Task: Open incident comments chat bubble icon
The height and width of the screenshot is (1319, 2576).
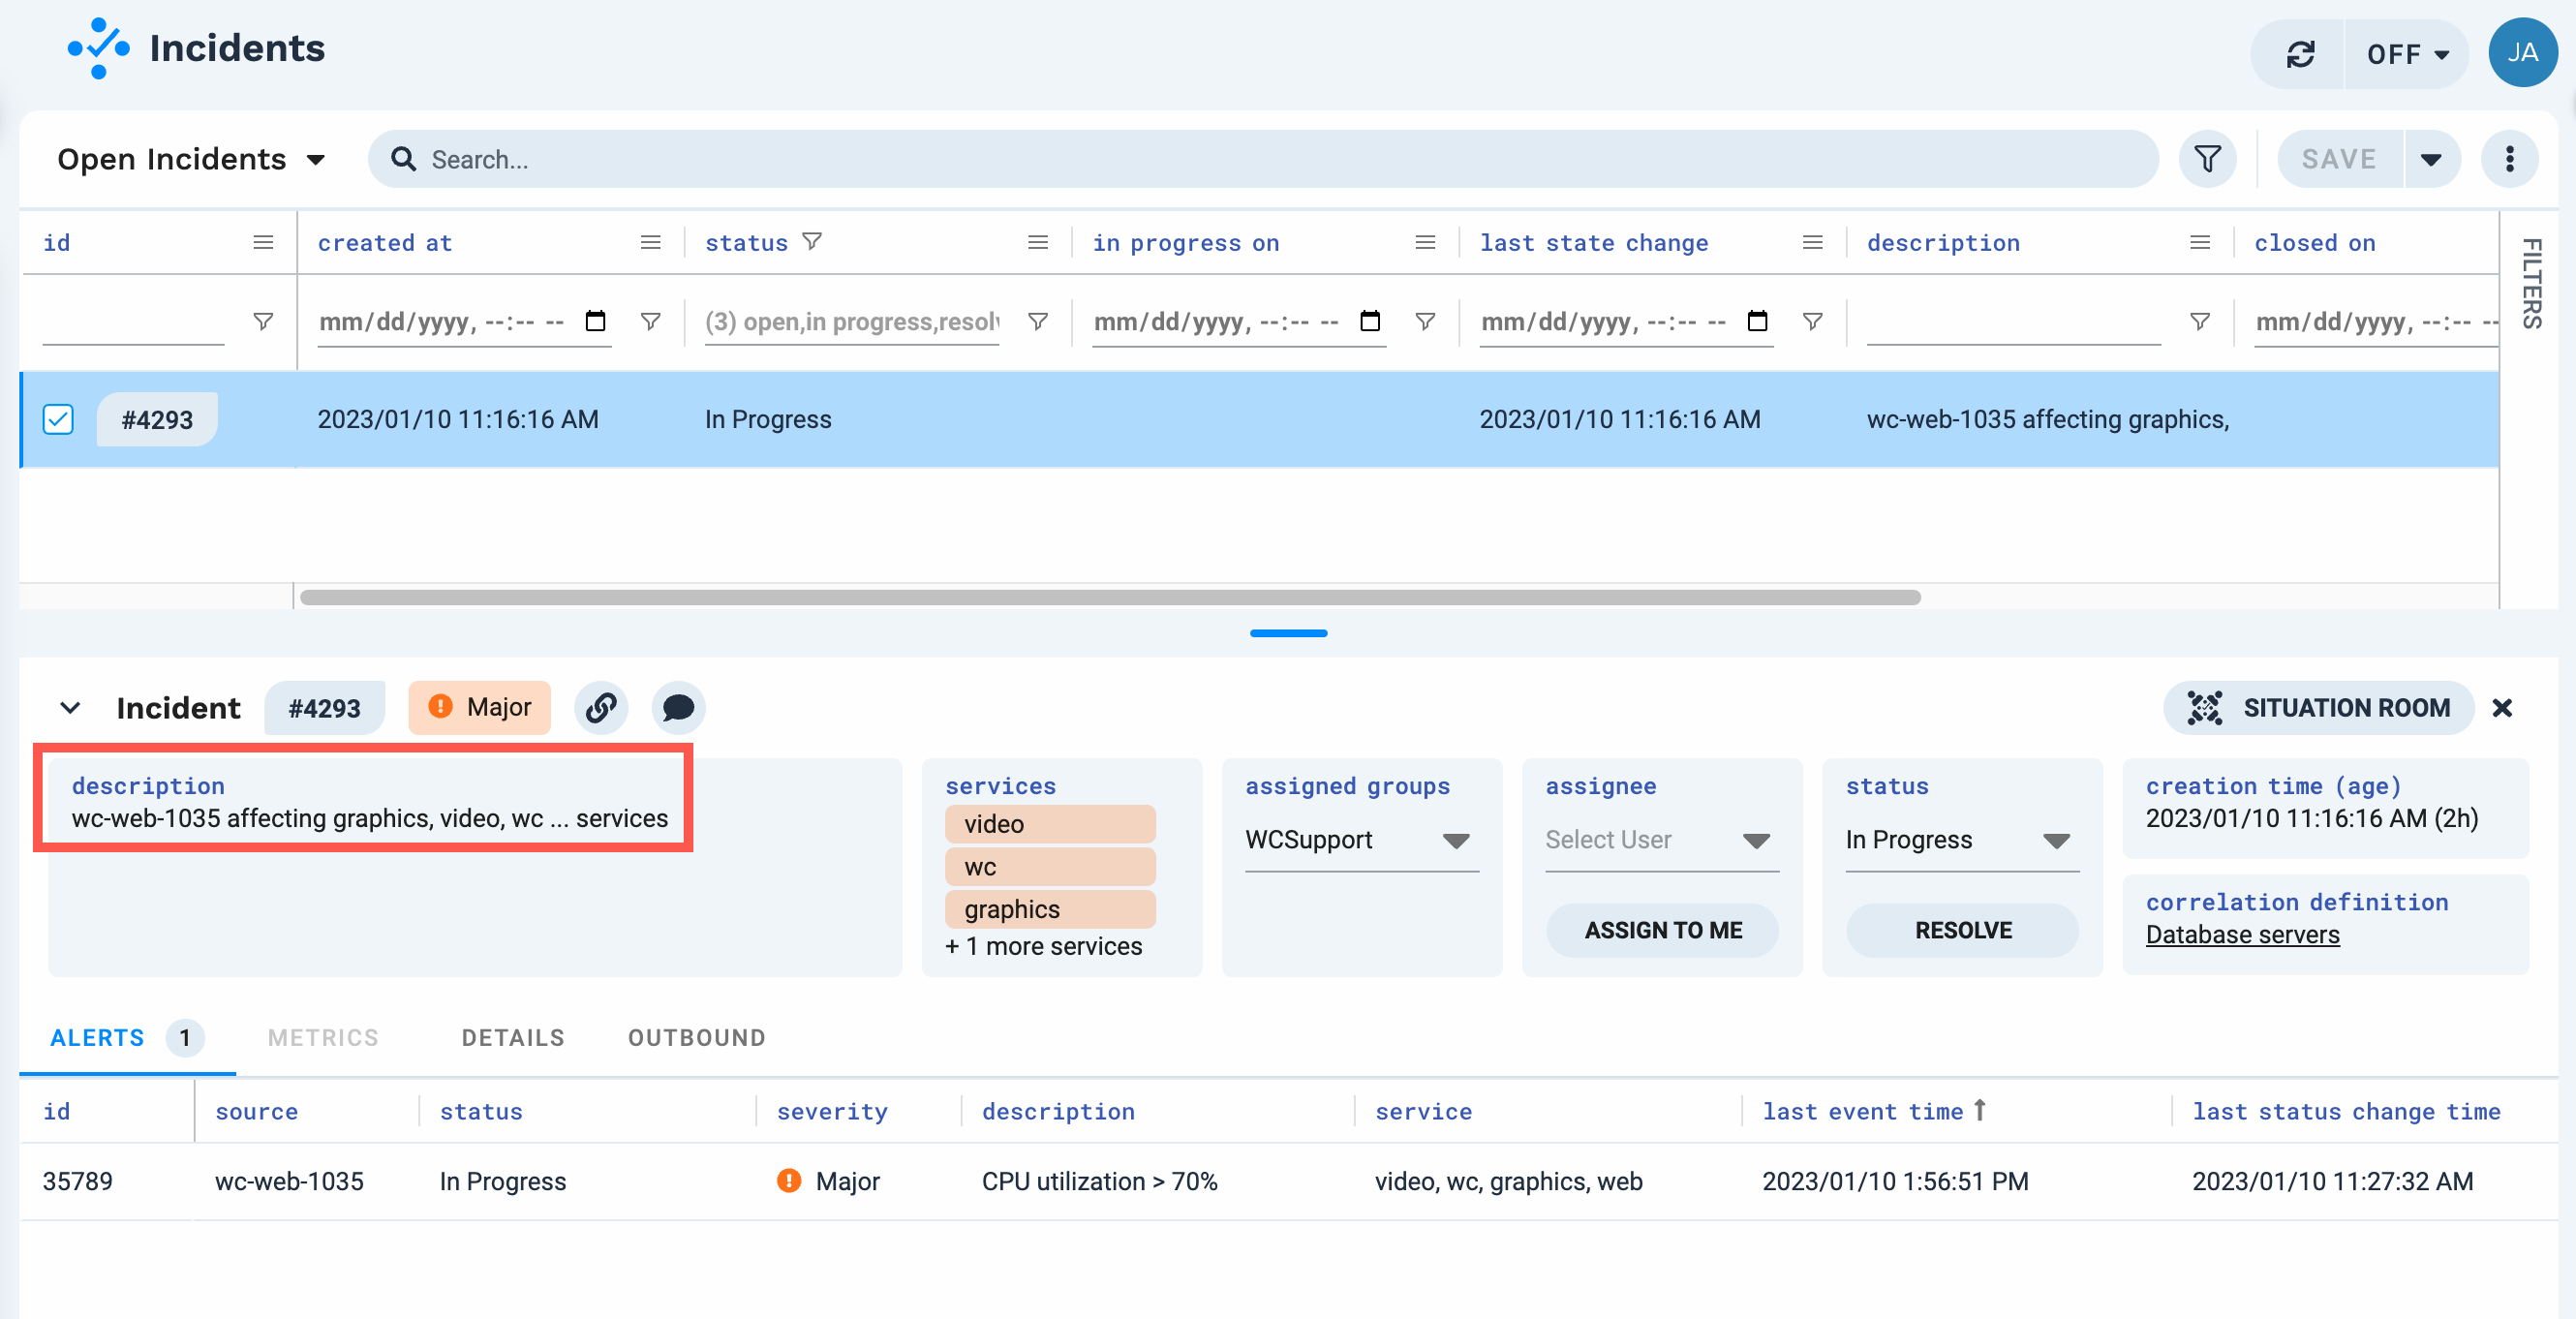Action: point(678,708)
